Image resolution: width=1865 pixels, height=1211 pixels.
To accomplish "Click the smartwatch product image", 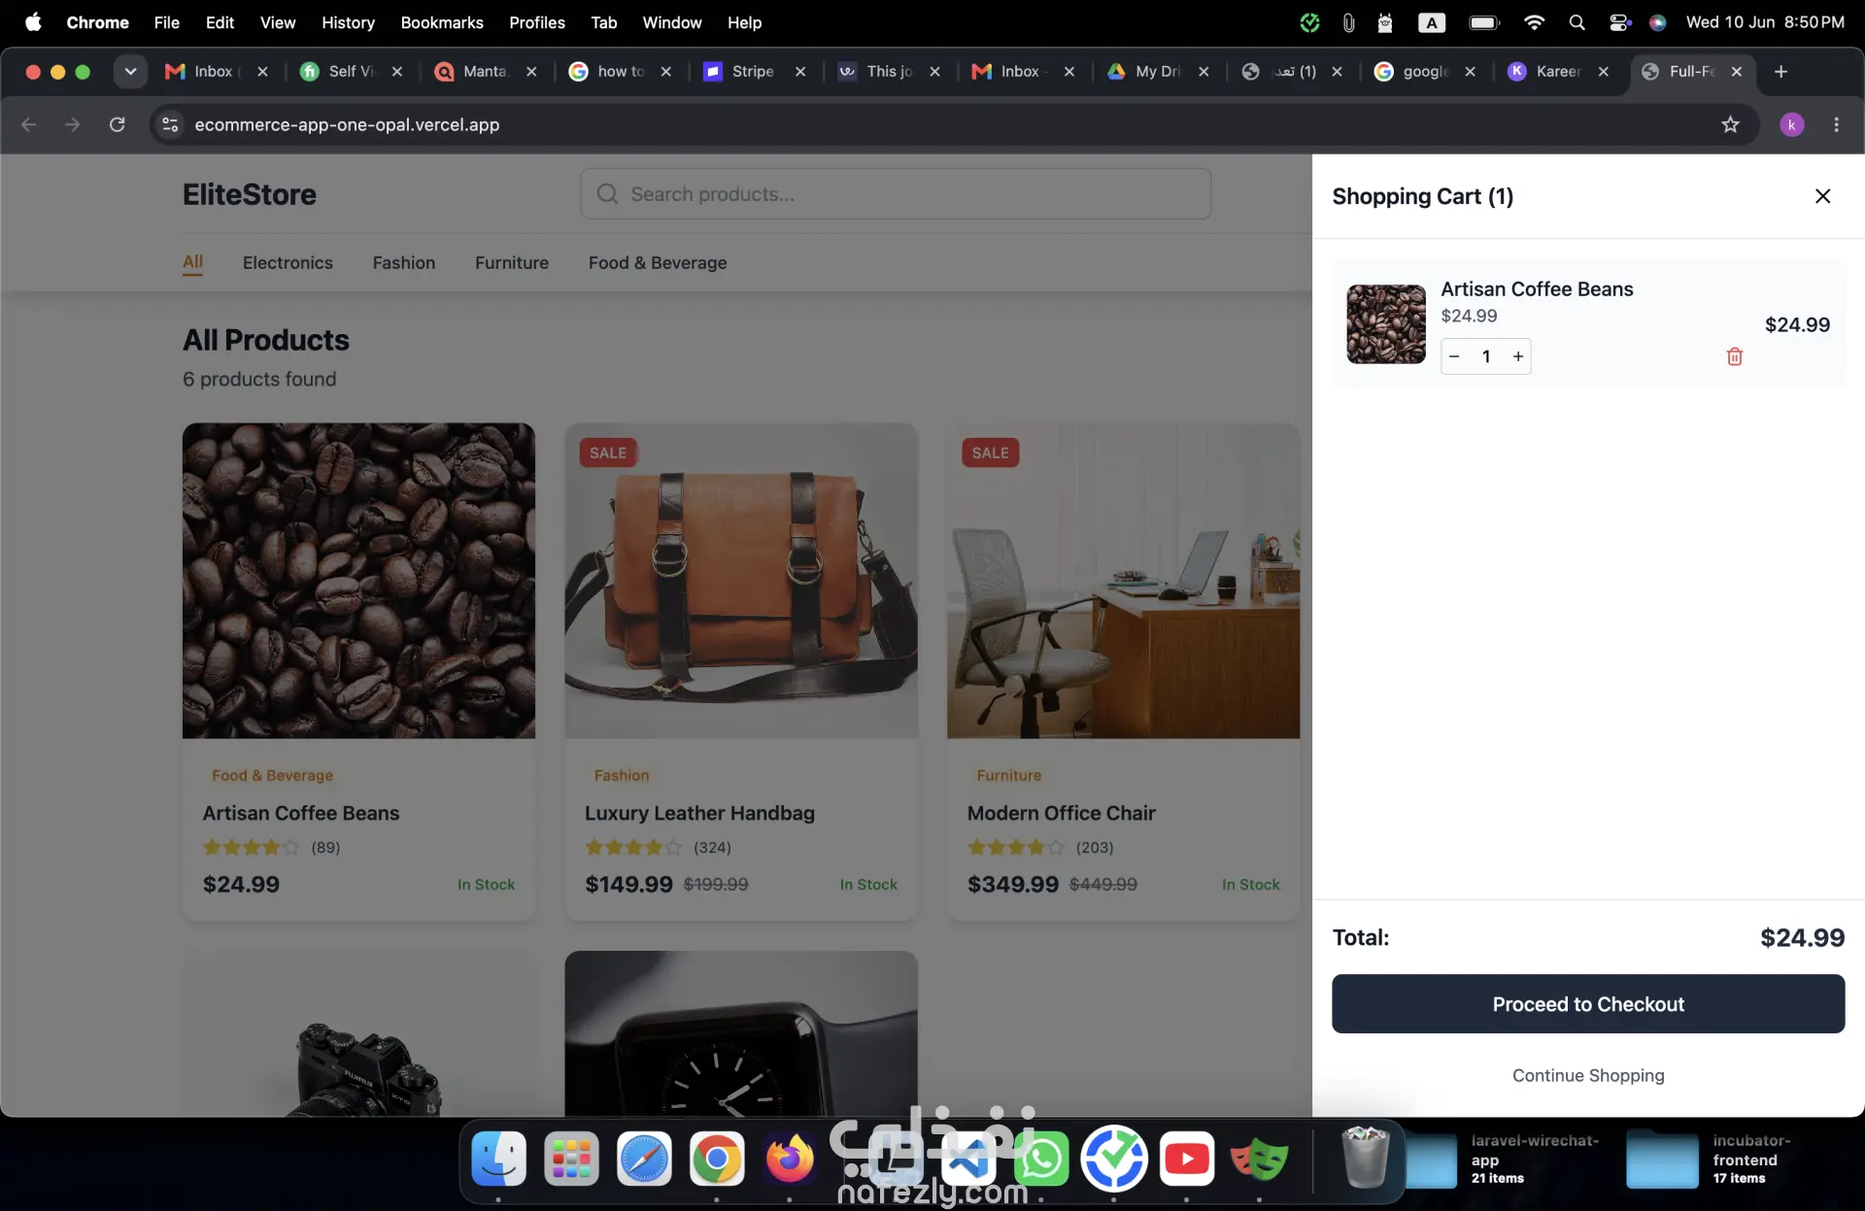I will [741, 1033].
